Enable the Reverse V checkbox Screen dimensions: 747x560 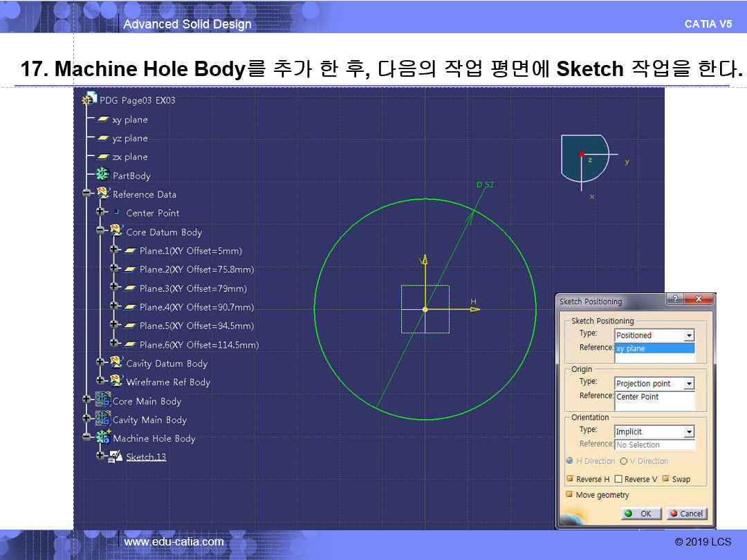pyautogui.click(x=618, y=479)
